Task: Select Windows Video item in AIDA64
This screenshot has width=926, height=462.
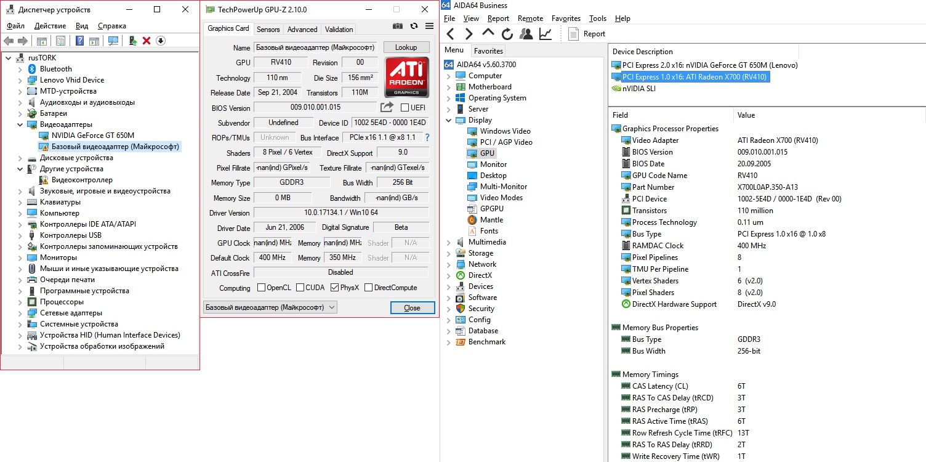Action: tap(499, 131)
